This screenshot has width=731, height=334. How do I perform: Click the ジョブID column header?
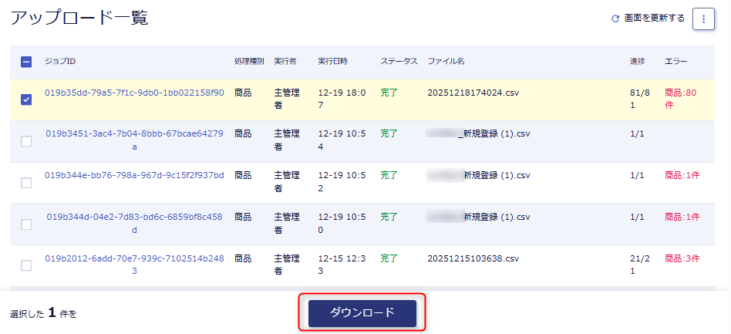[60, 62]
